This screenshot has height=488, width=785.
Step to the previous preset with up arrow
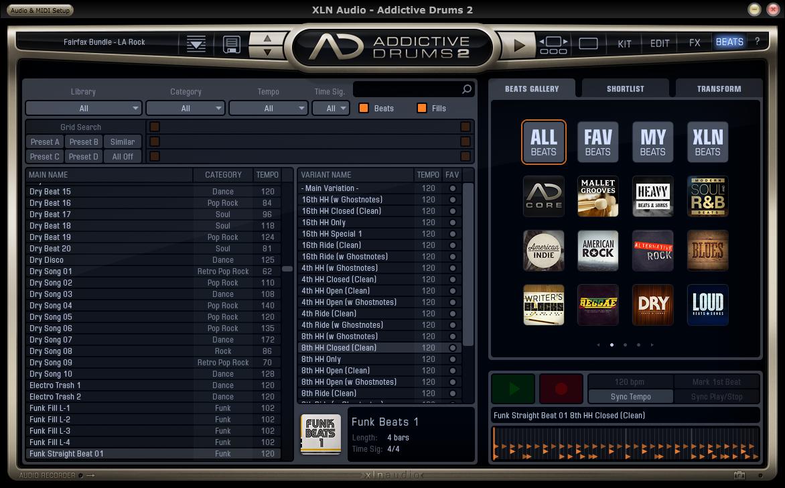[x=267, y=39]
